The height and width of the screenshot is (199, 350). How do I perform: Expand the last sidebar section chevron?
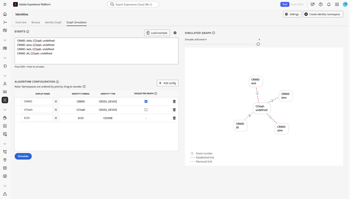point(5,186)
